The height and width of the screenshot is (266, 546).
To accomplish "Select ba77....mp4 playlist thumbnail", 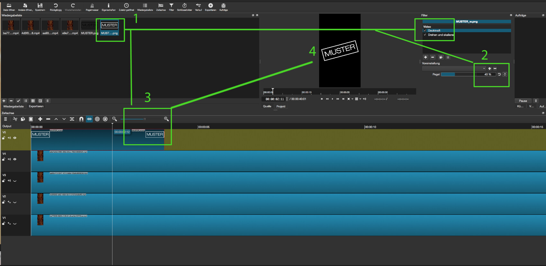I will [11, 27].
